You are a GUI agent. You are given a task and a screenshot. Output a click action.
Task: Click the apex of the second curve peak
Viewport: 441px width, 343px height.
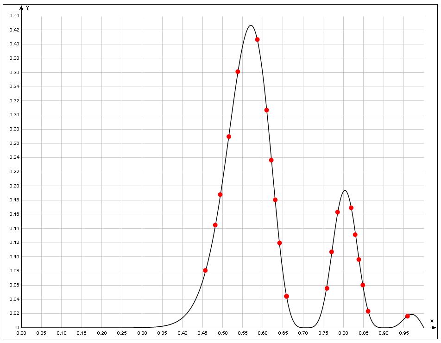coord(345,190)
